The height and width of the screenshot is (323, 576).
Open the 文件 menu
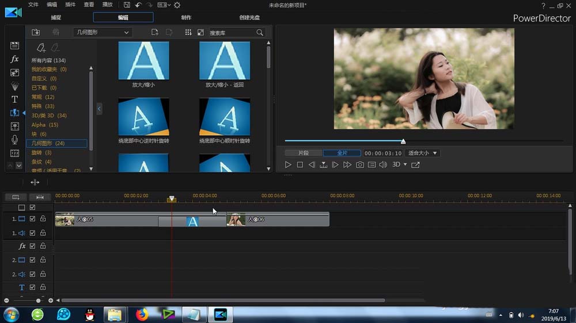[x=33, y=5]
